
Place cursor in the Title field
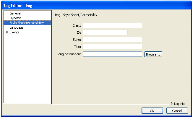point(113,47)
